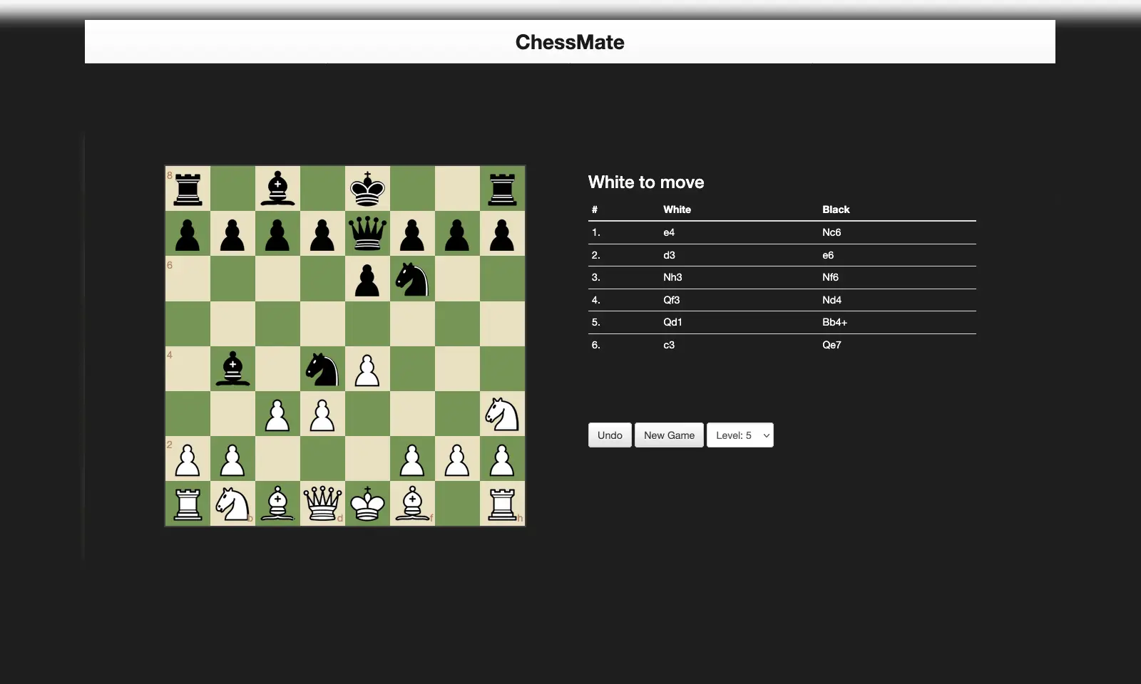Screen dimensions: 1141x684
Task: Click the ChessMate title header
Action: (570, 42)
